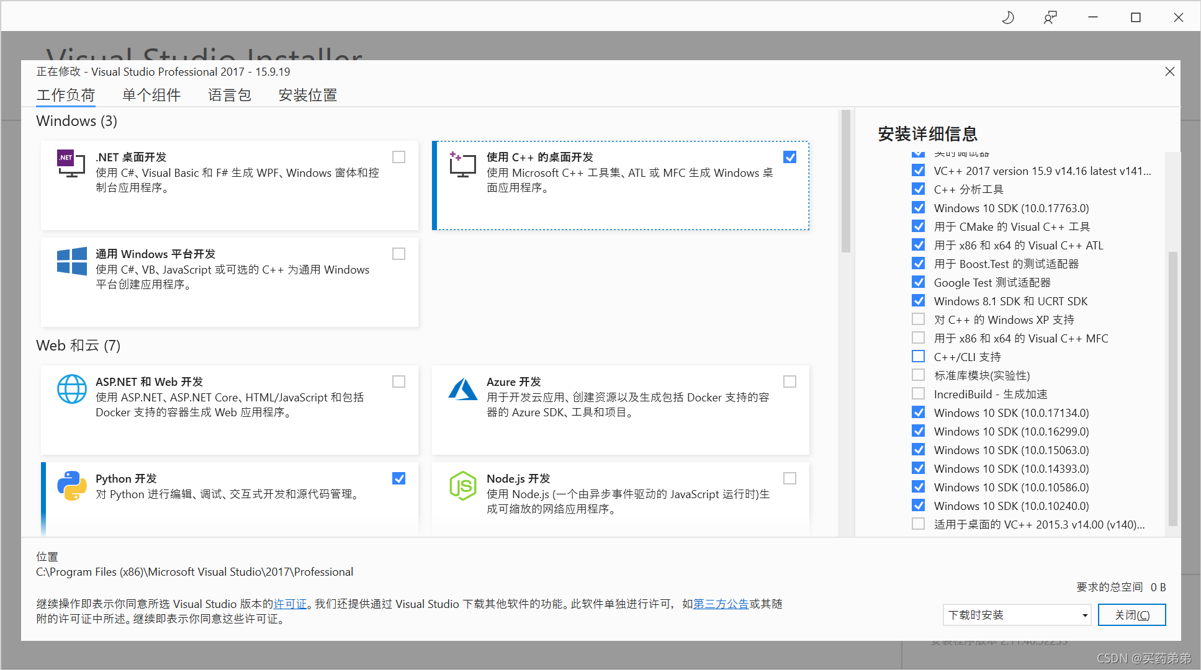The image size is (1201, 670).
Task: Click the Node.js development logo icon
Action: [x=462, y=486]
